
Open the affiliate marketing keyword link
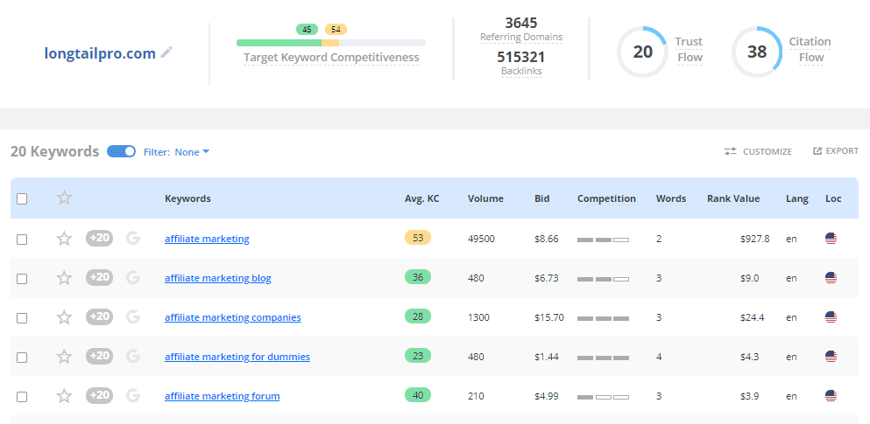(207, 239)
